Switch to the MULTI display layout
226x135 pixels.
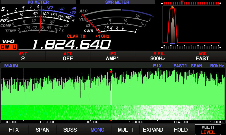[125, 130]
